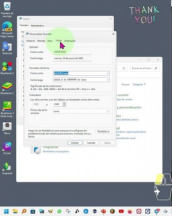This screenshot has height=216, width=172.
Task: Click into the 2049 year input field
Action: (58, 104)
